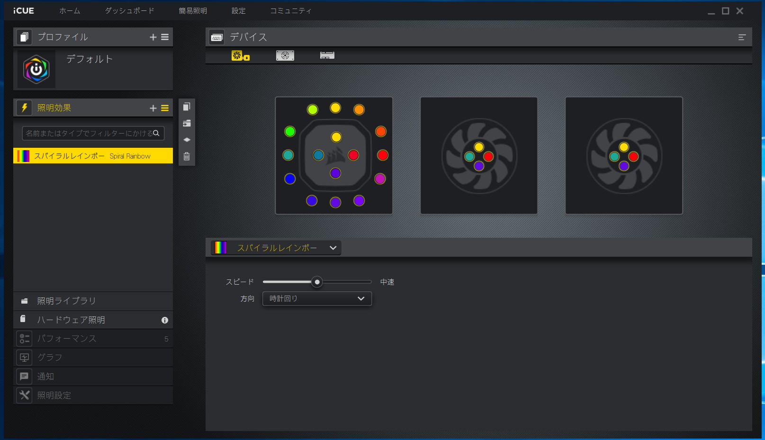Select the デフォルト profile thumbnail

tap(36, 69)
